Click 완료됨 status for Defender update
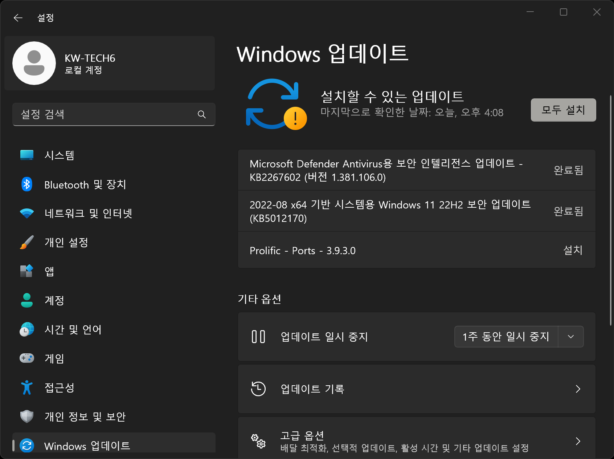Screen dimensions: 614x459 pyautogui.click(x=568, y=170)
